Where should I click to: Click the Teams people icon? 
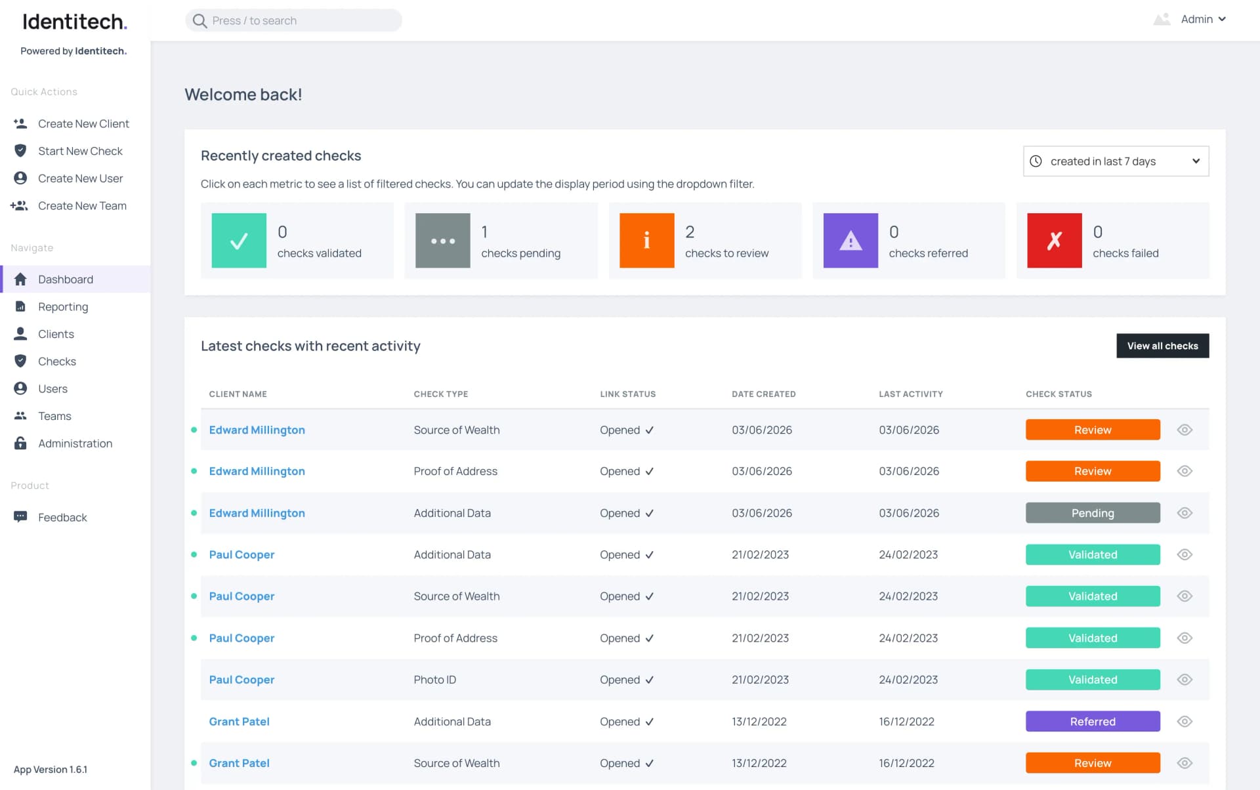pyautogui.click(x=20, y=416)
